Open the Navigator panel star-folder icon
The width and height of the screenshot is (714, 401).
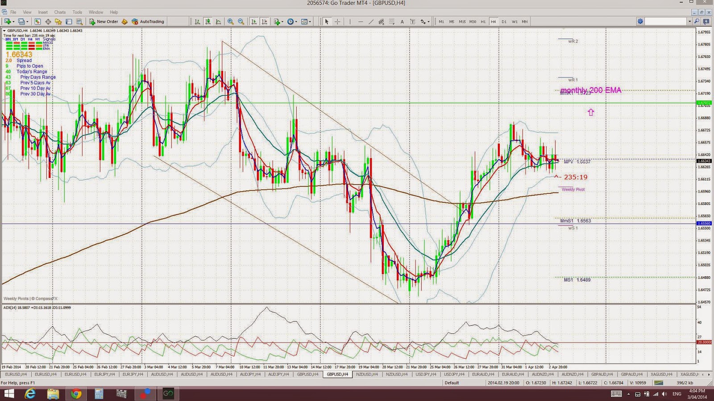pyautogui.click(x=58, y=21)
